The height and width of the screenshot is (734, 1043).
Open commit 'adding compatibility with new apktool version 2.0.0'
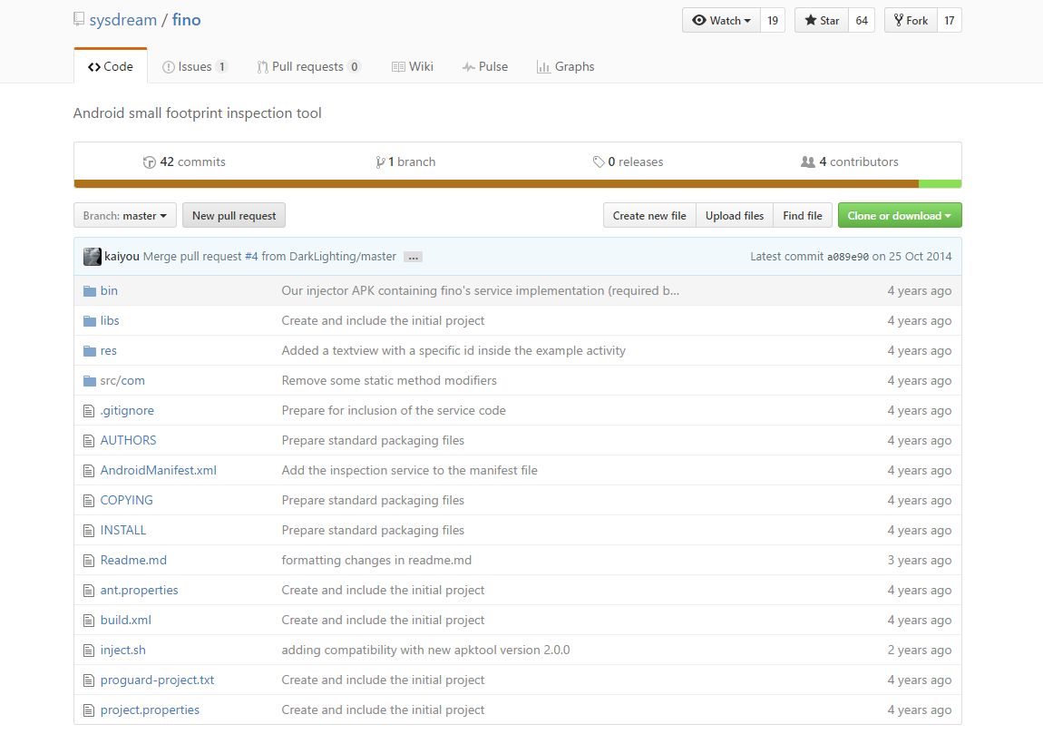coord(425,651)
